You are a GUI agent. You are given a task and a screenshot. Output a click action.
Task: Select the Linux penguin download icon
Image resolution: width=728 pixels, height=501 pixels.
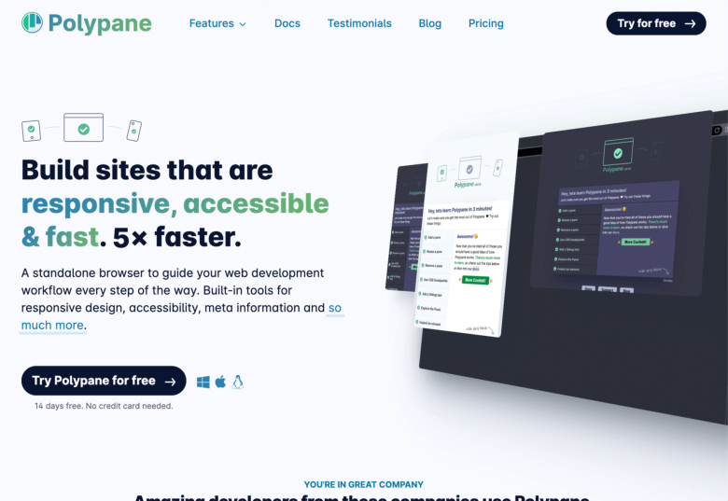[238, 382]
